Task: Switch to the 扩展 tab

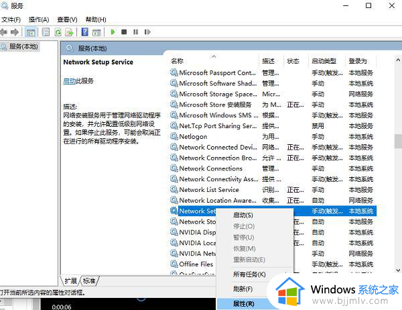Action: coord(70,280)
